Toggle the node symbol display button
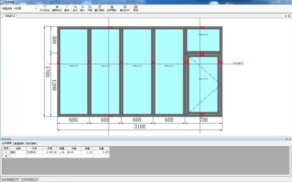The image size is (292, 182). point(30,179)
